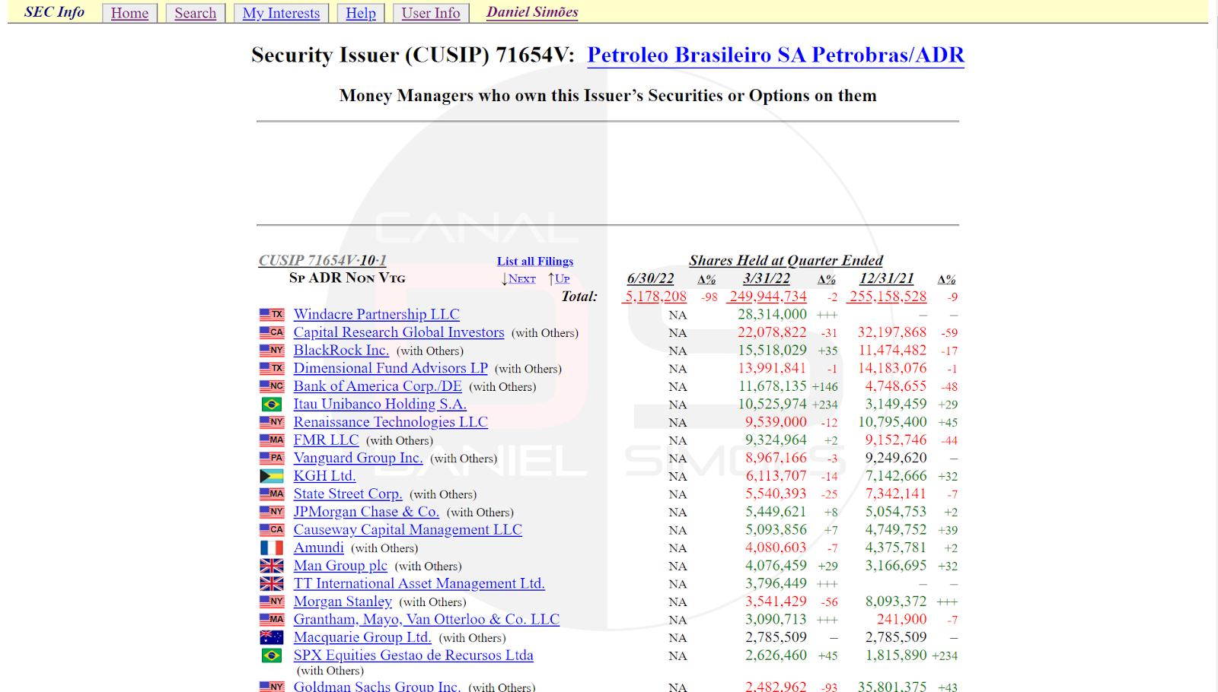The width and height of the screenshot is (1218, 692).
Task: Click the New York flag beside Morgan Stanley
Action: (272, 602)
